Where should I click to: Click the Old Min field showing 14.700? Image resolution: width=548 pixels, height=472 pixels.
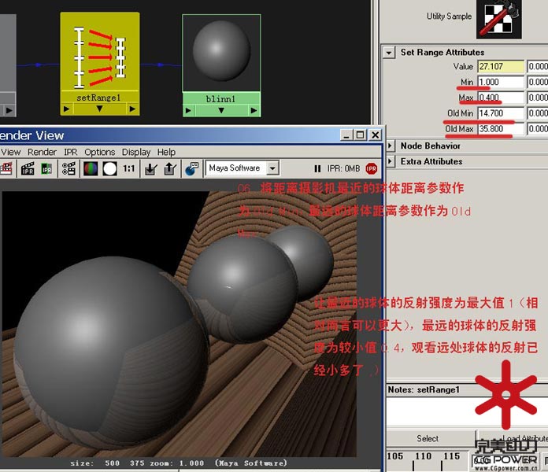[501, 113]
